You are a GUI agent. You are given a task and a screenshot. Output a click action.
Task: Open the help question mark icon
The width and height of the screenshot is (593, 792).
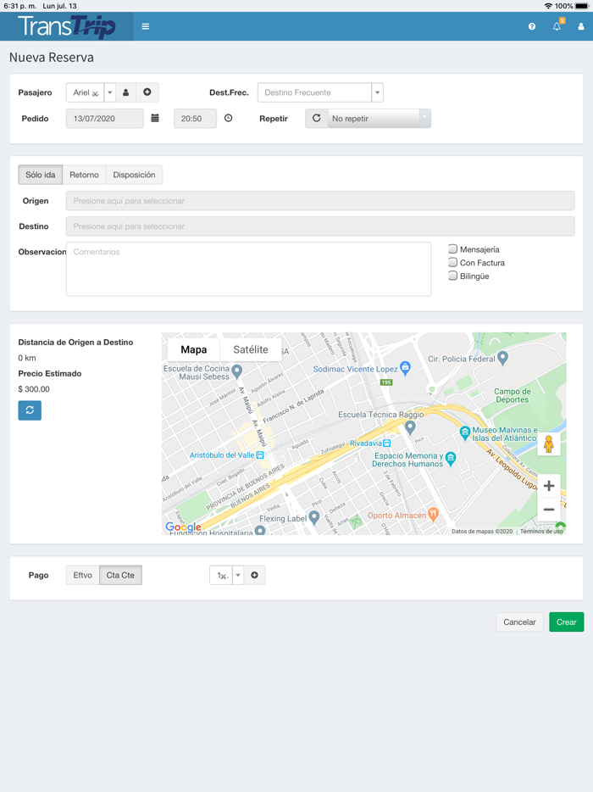click(532, 26)
